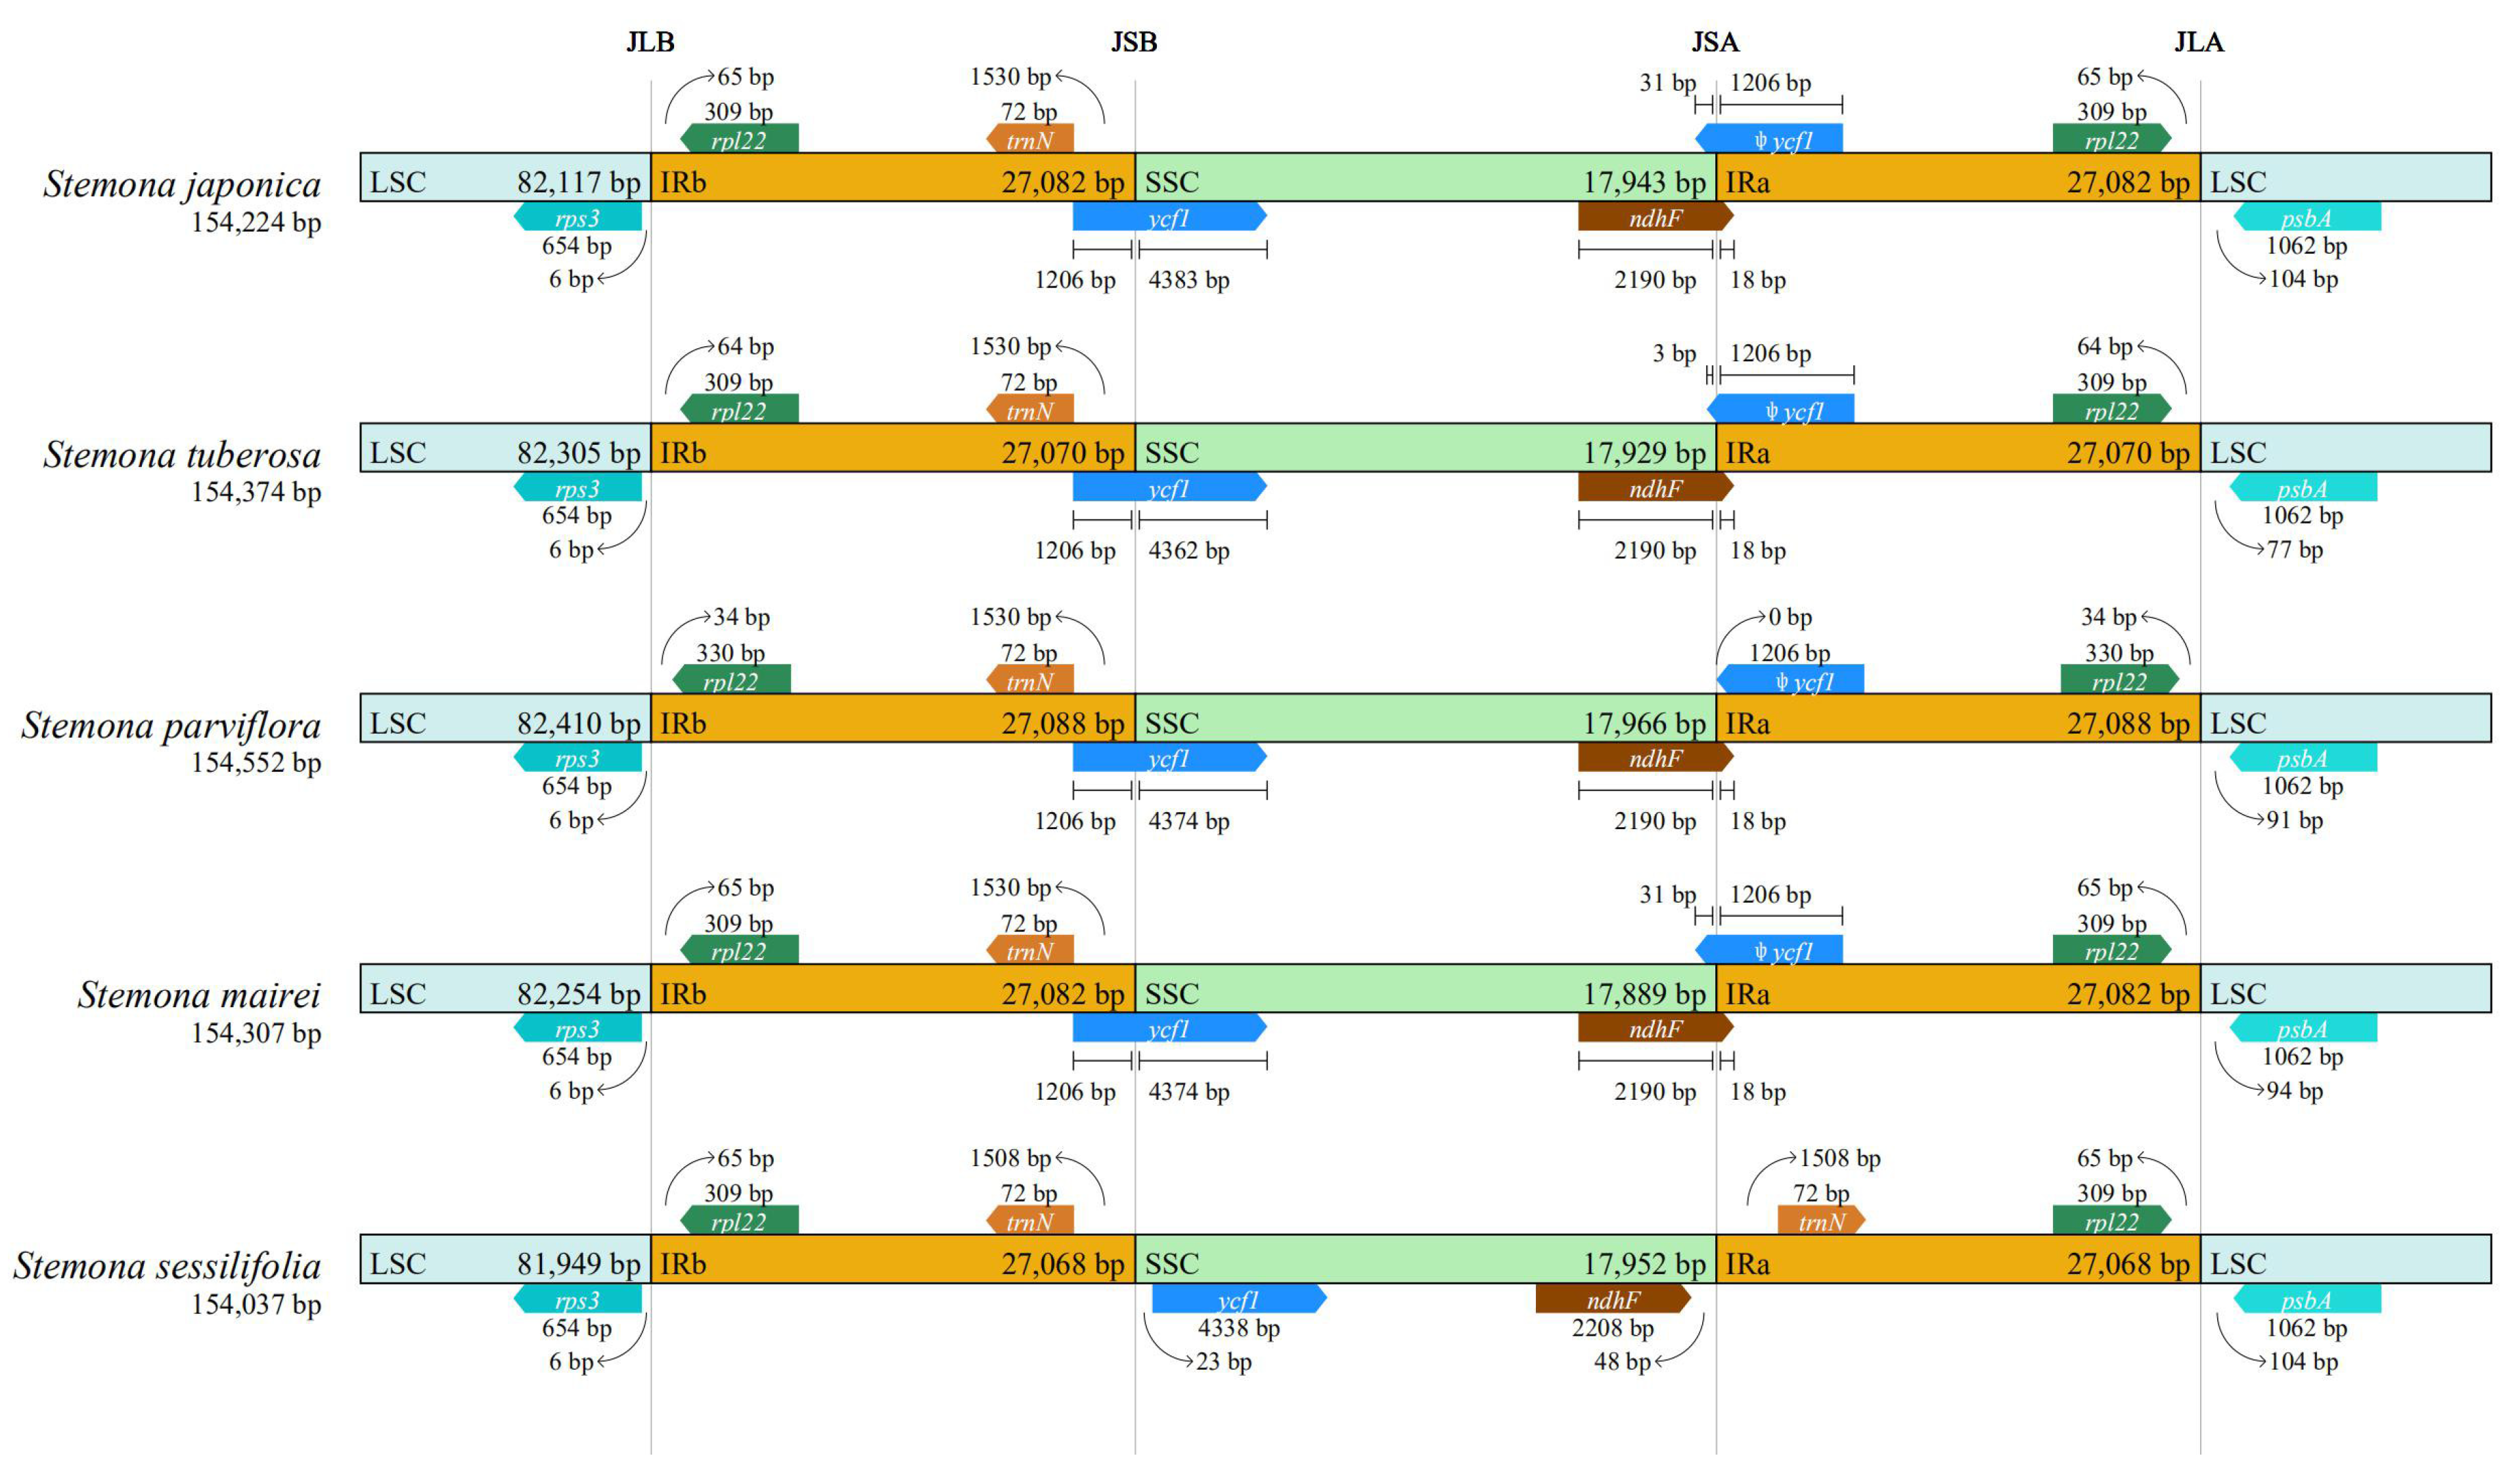Click ycf1 gene arrow in Stemona japonica row

point(1169,217)
